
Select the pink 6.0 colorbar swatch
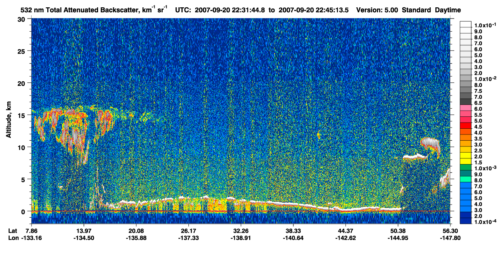[465, 109]
